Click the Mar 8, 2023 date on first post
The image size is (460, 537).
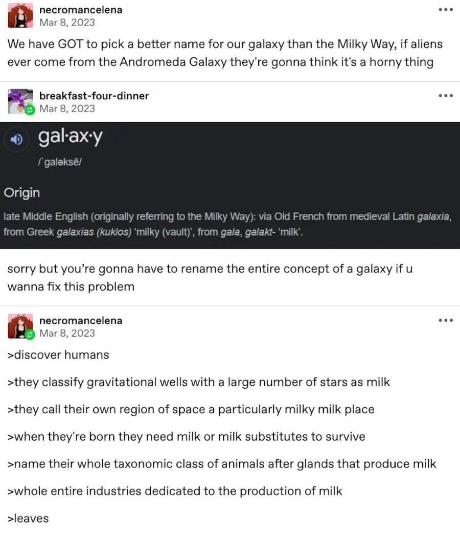pyautogui.click(x=67, y=23)
